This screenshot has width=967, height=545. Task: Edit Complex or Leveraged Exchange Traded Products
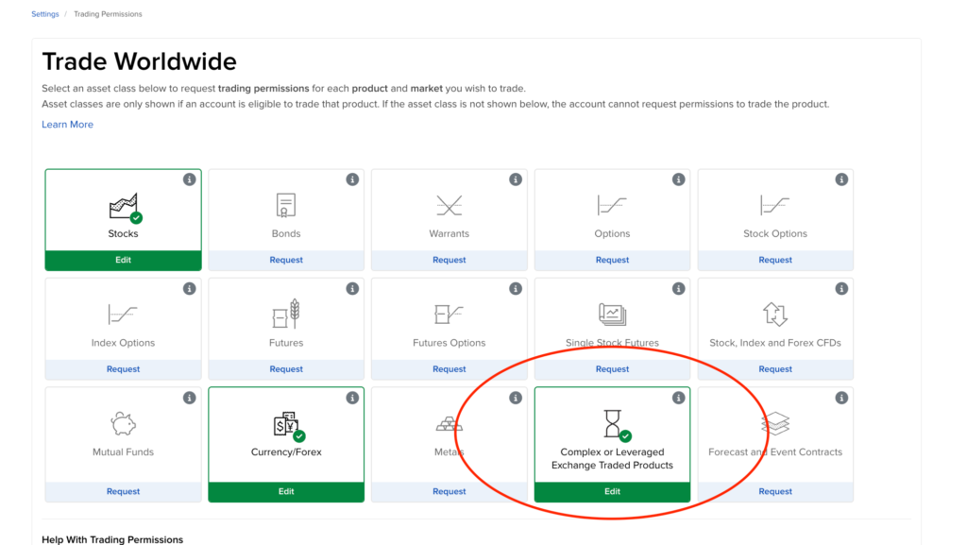pyautogui.click(x=612, y=491)
